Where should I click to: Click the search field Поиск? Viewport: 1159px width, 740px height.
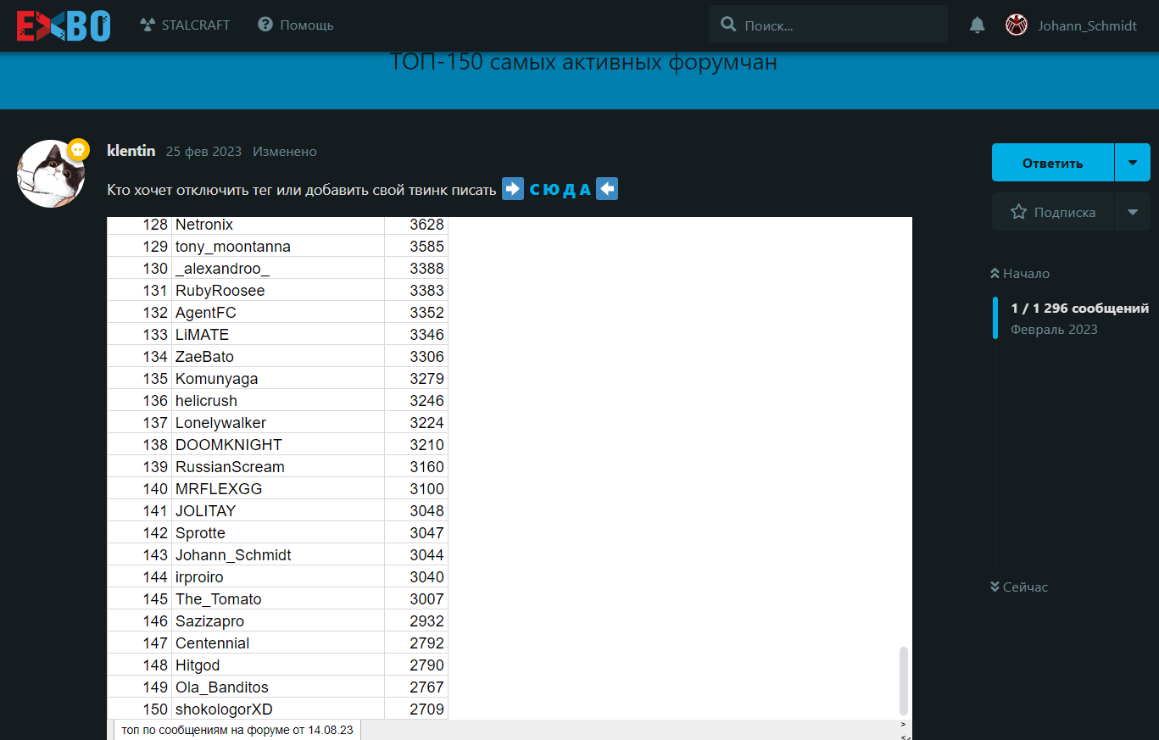point(828,25)
